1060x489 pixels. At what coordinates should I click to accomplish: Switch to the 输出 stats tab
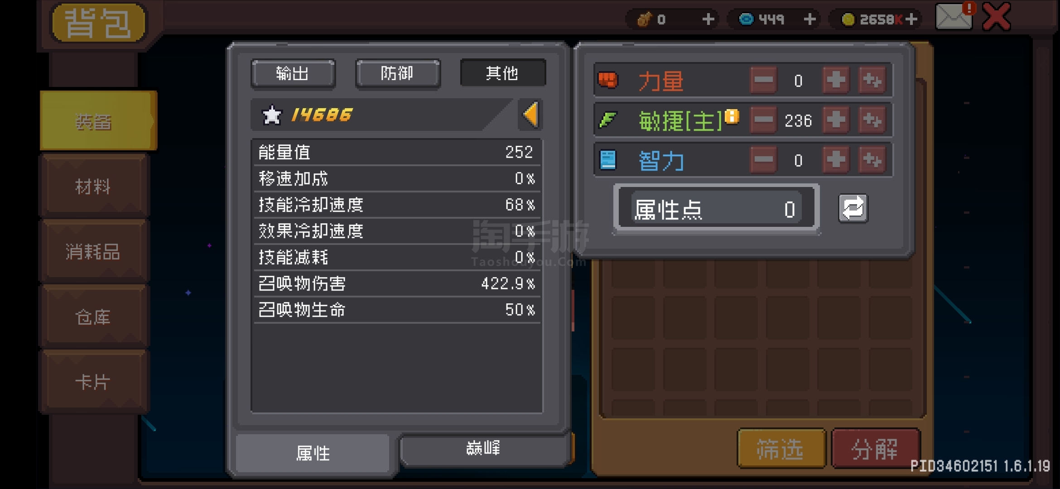click(x=293, y=73)
